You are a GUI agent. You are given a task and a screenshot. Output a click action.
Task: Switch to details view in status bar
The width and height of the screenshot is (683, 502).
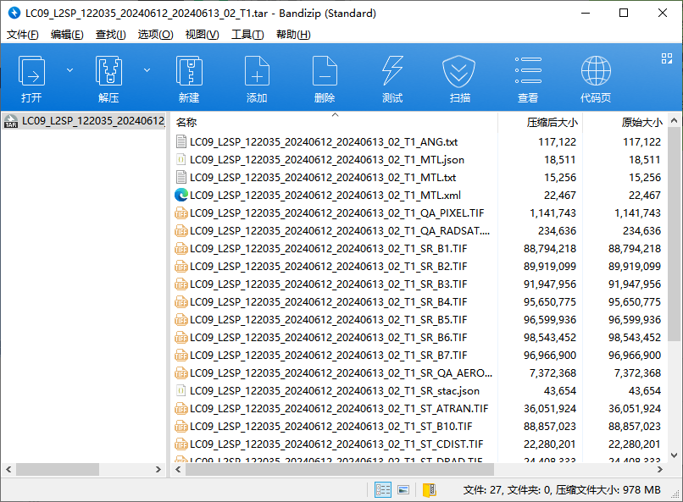coord(383,490)
